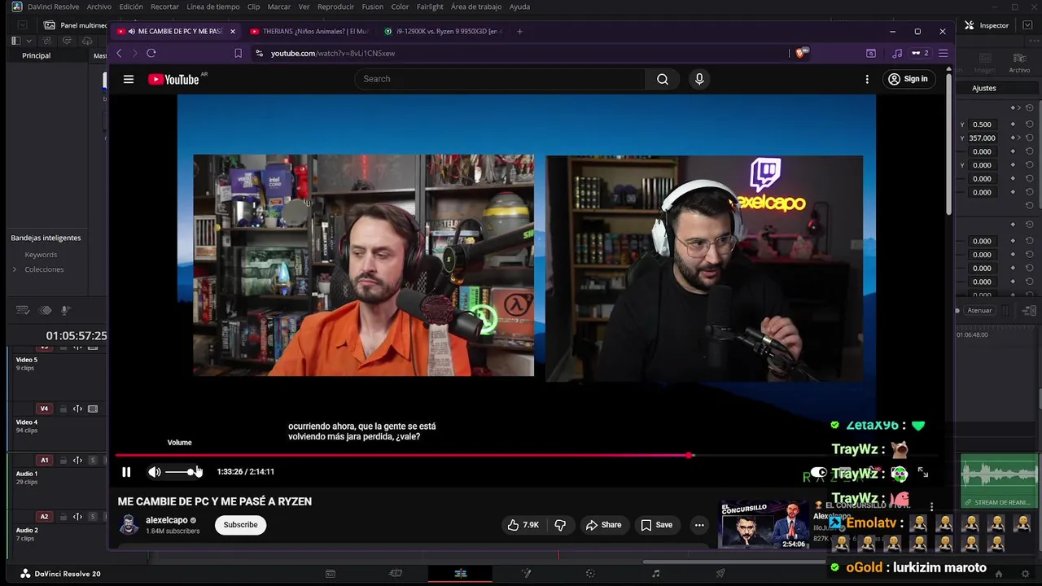
Task: Select Keywords under Bandejas inteligentes
Action: (41, 255)
